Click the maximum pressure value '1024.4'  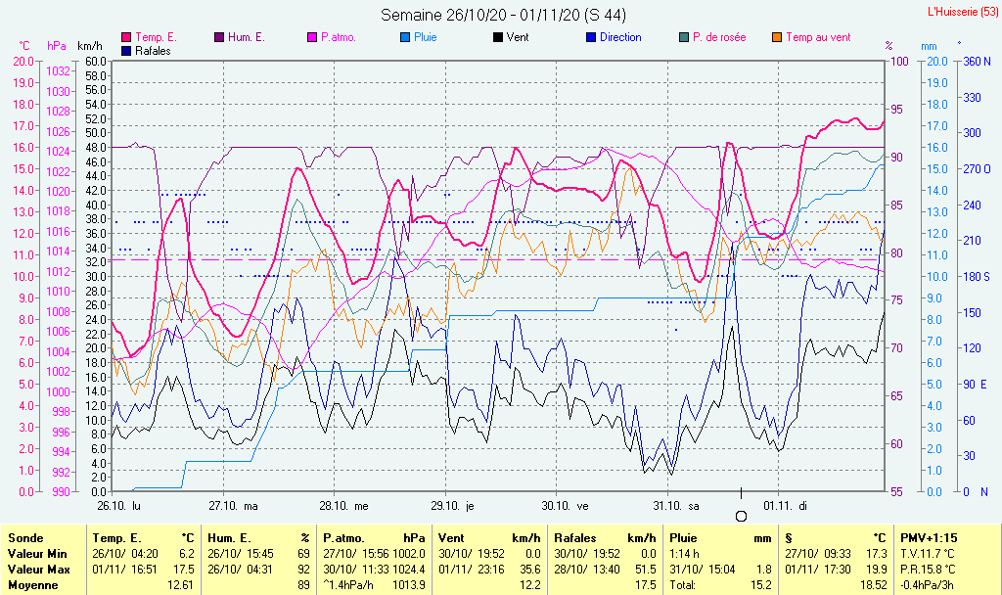coord(408,570)
